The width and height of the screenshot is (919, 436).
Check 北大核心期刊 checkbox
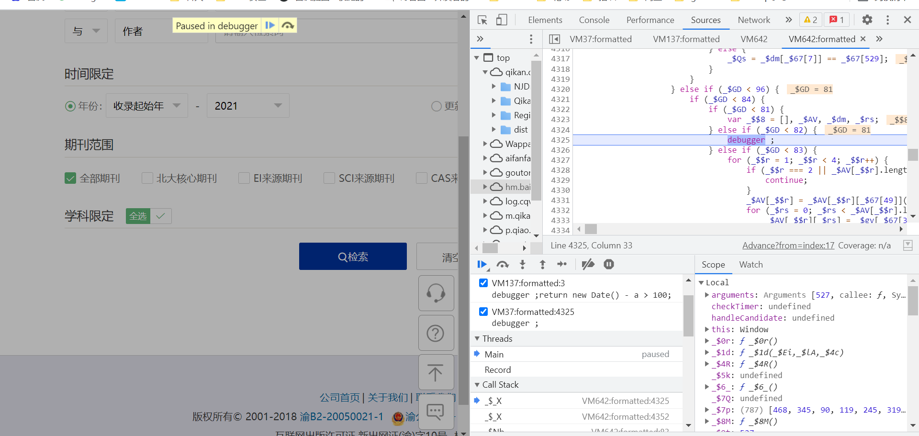click(147, 178)
